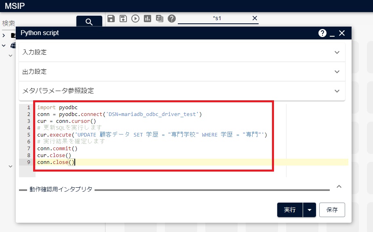The height and width of the screenshot is (232, 373).
Task: Expand the メタパラメータ参照設定 section
Action: click(182, 91)
